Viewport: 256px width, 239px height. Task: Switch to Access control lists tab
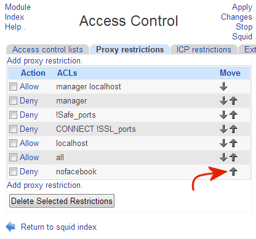(x=47, y=49)
